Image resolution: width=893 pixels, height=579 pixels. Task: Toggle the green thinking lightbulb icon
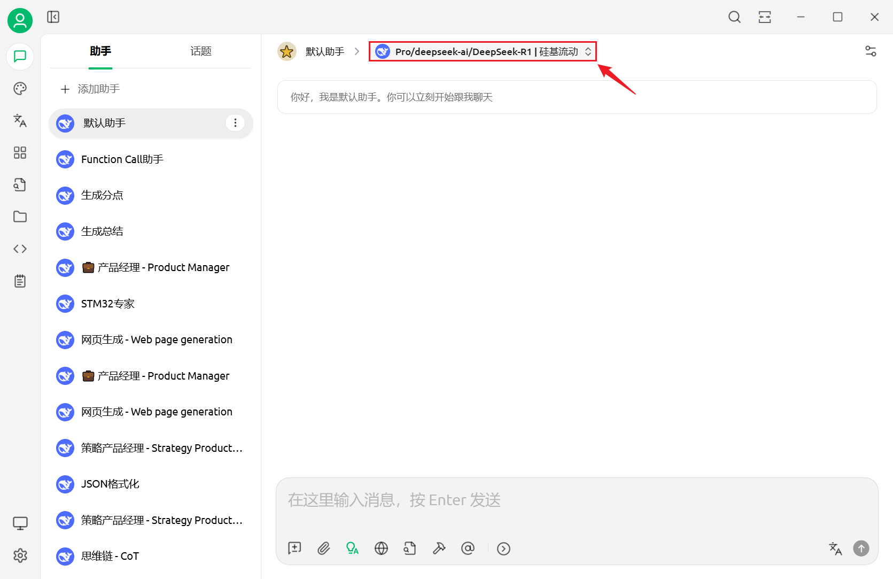352,549
